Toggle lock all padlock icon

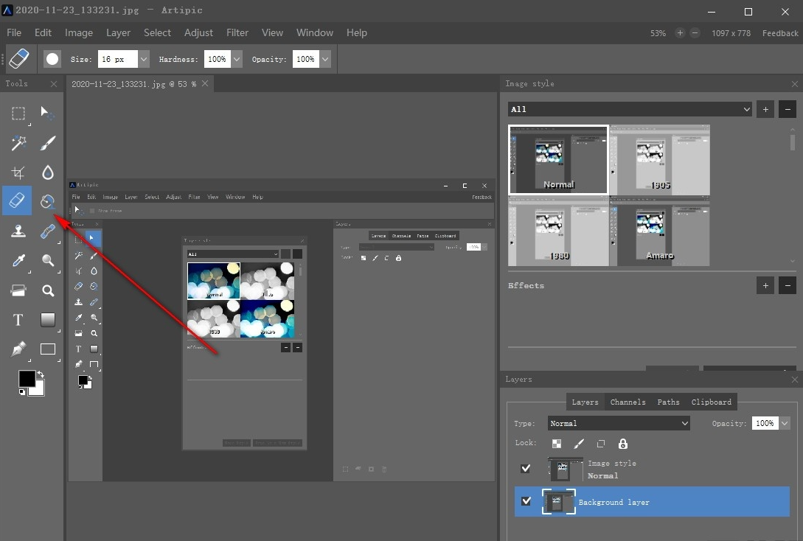[623, 444]
